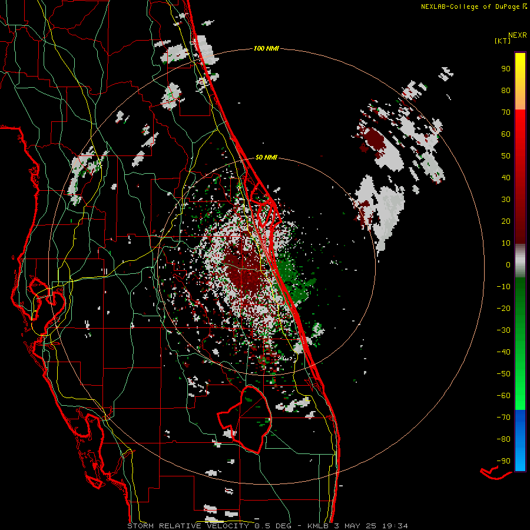The height and width of the screenshot is (530, 530).
Task: Click the -60 scale value
Action: click(x=503, y=396)
